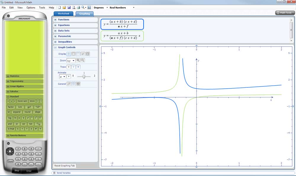This screenshot has height=176, width=296.
Task: Click the first General graph controls icon
Action: coord(69,84)
